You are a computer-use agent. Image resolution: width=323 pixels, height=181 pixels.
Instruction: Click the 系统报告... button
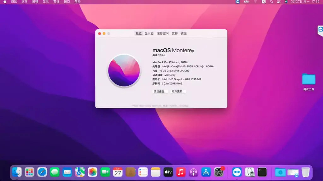click(x=160, y=91)
